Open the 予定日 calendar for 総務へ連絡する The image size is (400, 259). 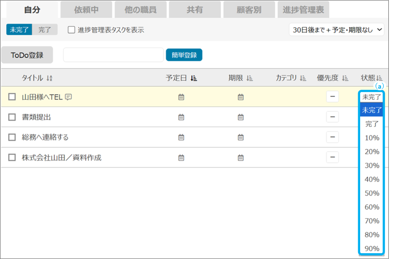click(181, 137)
